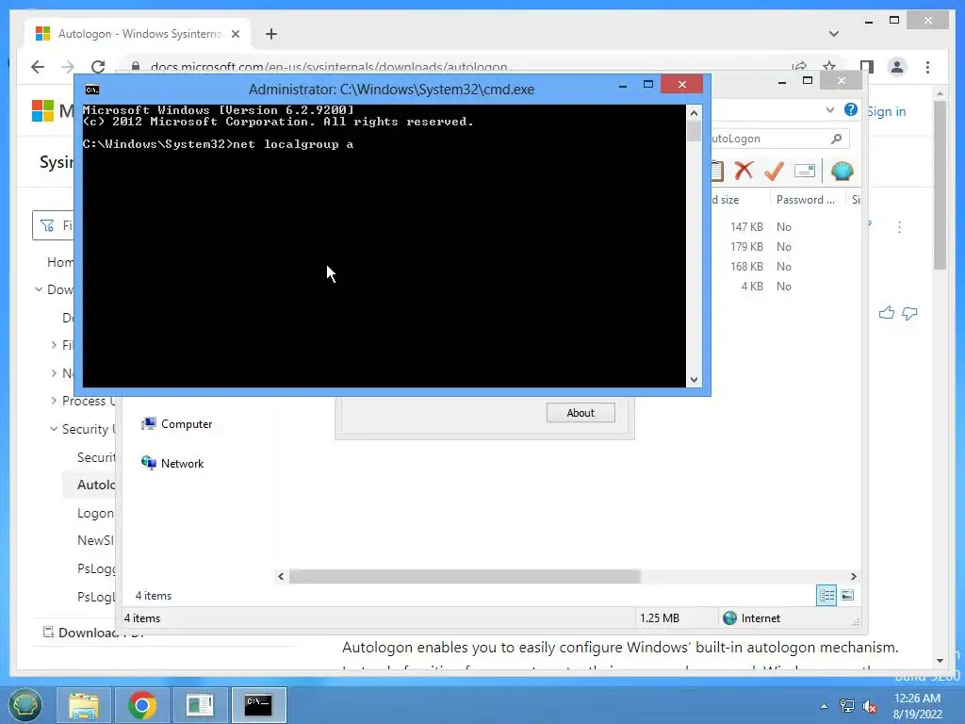
Task: Click the cmd.exe title bar icon
Action: [x=92, y=90]
